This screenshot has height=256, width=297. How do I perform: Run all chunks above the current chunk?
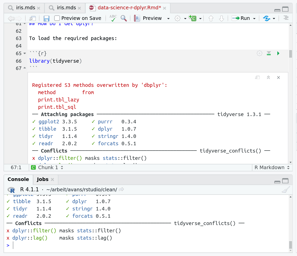(269, 53)
